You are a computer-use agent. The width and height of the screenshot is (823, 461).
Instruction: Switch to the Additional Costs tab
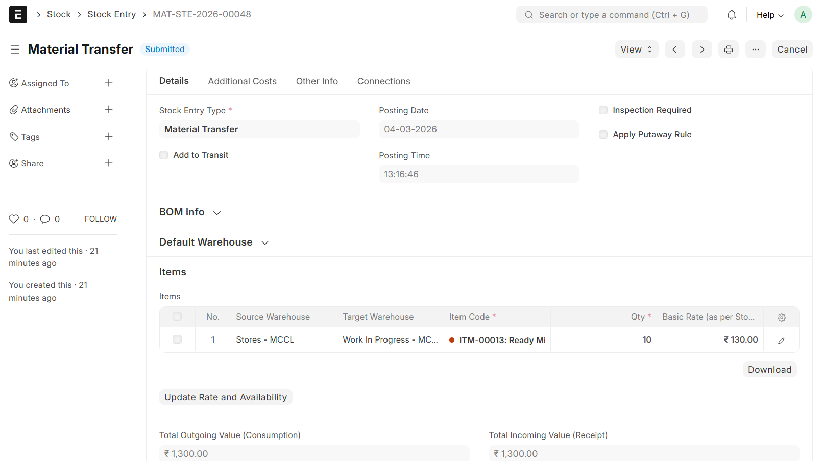(x=242, y=81)
